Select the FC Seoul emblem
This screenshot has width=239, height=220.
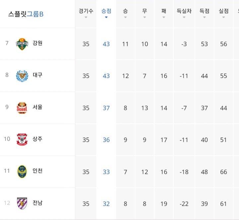(x=22, y=108)
